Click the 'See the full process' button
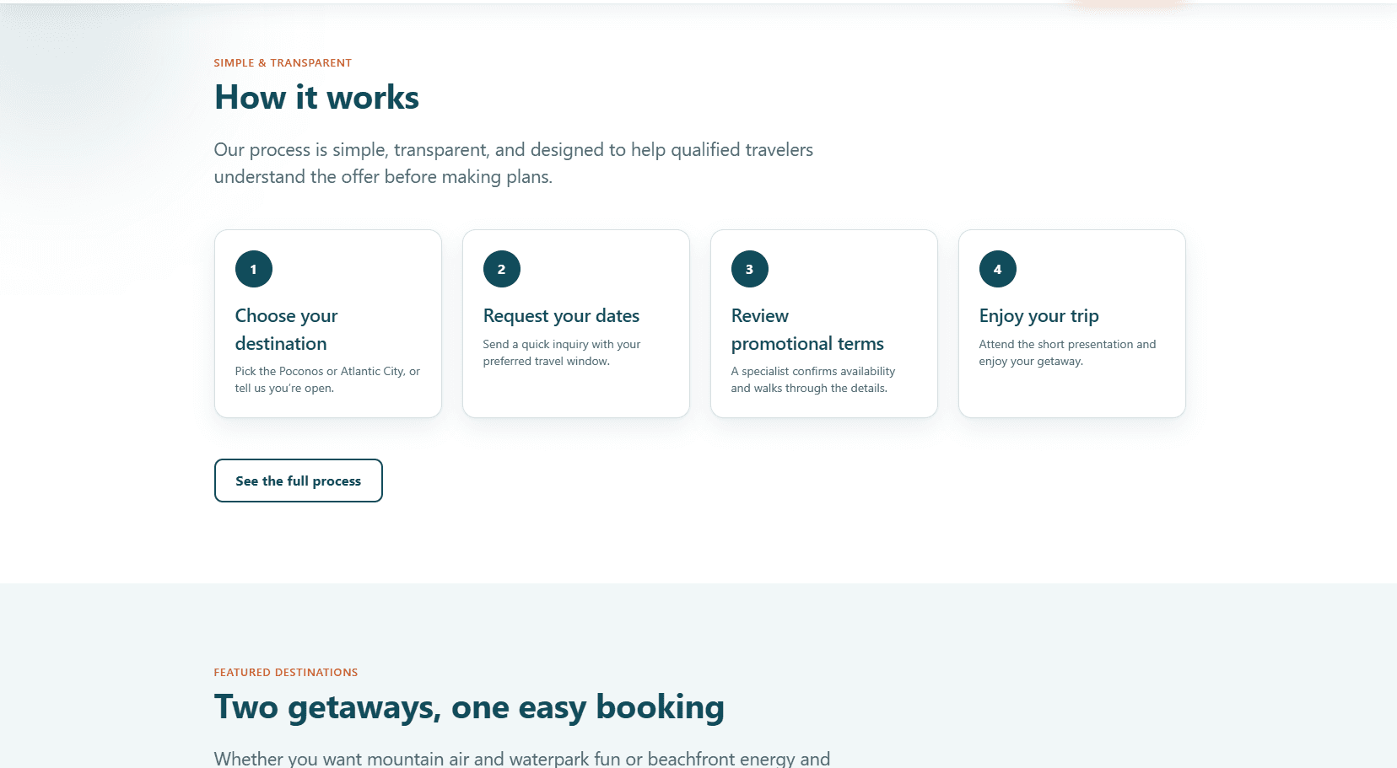 pyautogui.click(x=298, y=481)
